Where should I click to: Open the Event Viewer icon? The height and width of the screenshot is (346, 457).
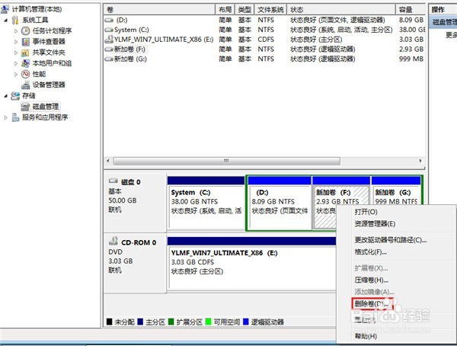(x=26, y=42)
